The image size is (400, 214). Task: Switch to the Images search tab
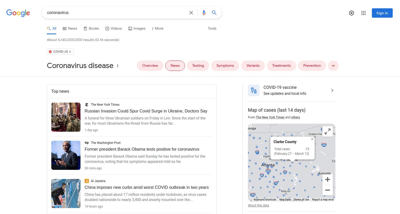[137, 29]
